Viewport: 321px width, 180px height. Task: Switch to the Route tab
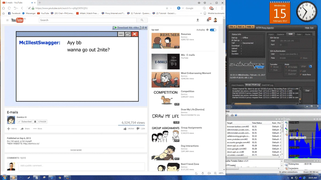coord(308,34)
